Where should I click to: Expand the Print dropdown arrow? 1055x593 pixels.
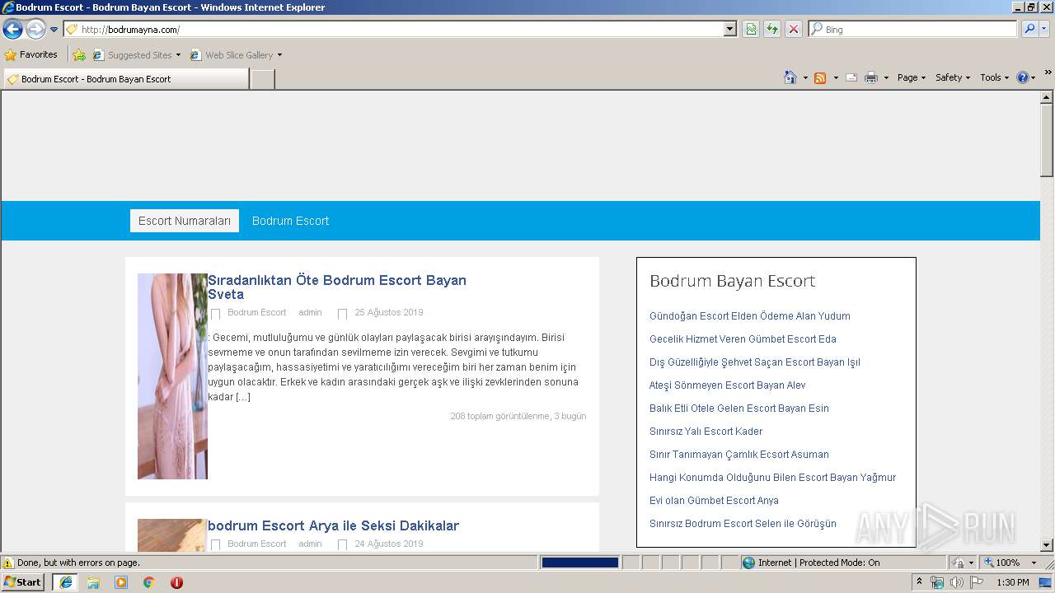[x=886, y=77]
